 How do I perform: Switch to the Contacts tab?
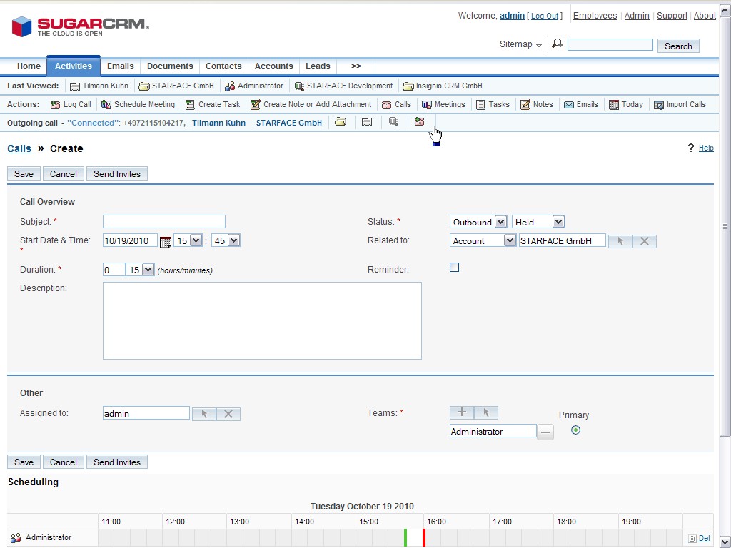click(x=223, y=66)
